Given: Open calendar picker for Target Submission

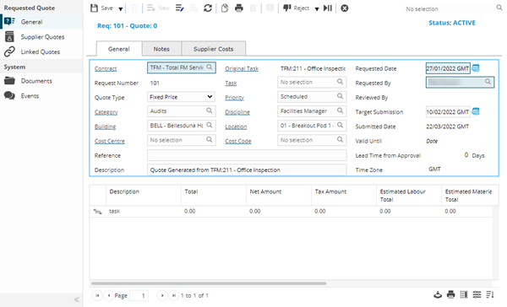Looking at the screenshot, I should pos(476,111).
